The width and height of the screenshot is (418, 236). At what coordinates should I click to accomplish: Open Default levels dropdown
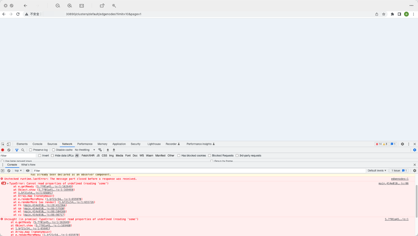(377, 171)
